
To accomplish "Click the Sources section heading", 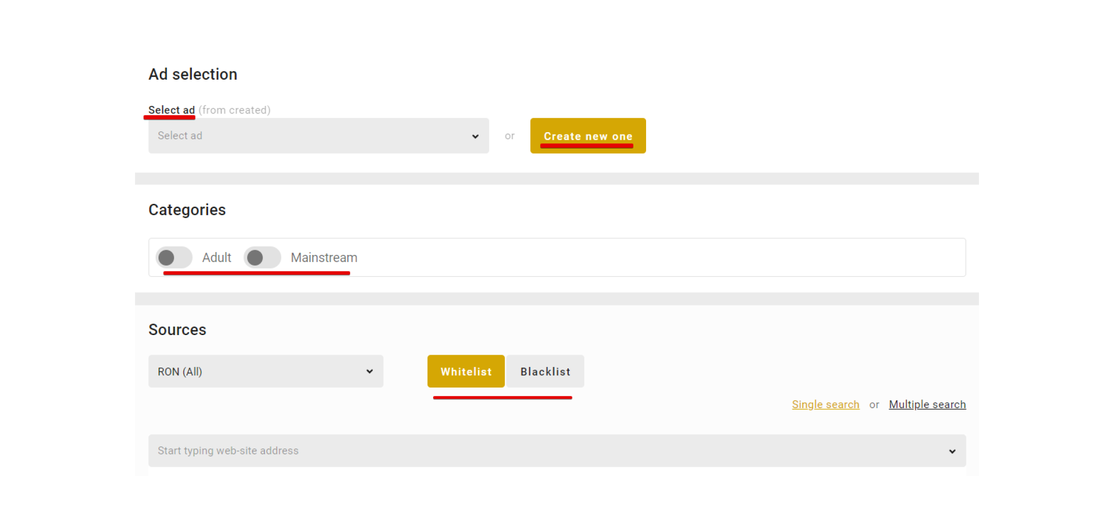I will pyautogui.click(x=177, y=329).
